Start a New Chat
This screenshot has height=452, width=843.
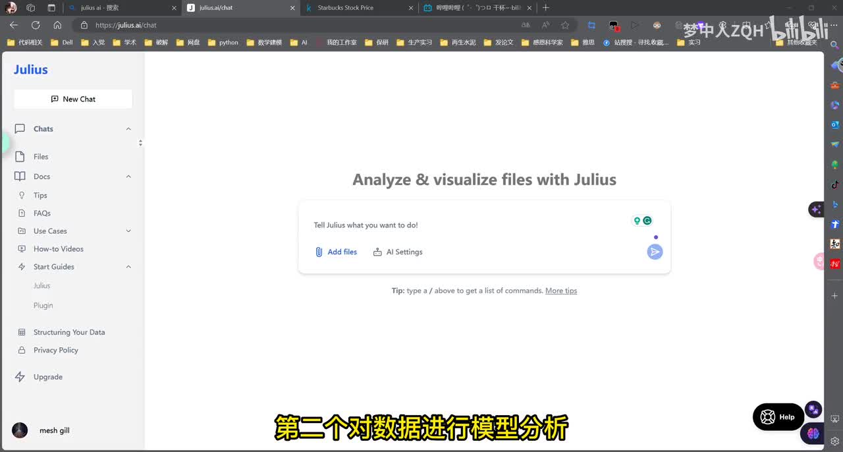pyautogui.click(x=73, y=99)
